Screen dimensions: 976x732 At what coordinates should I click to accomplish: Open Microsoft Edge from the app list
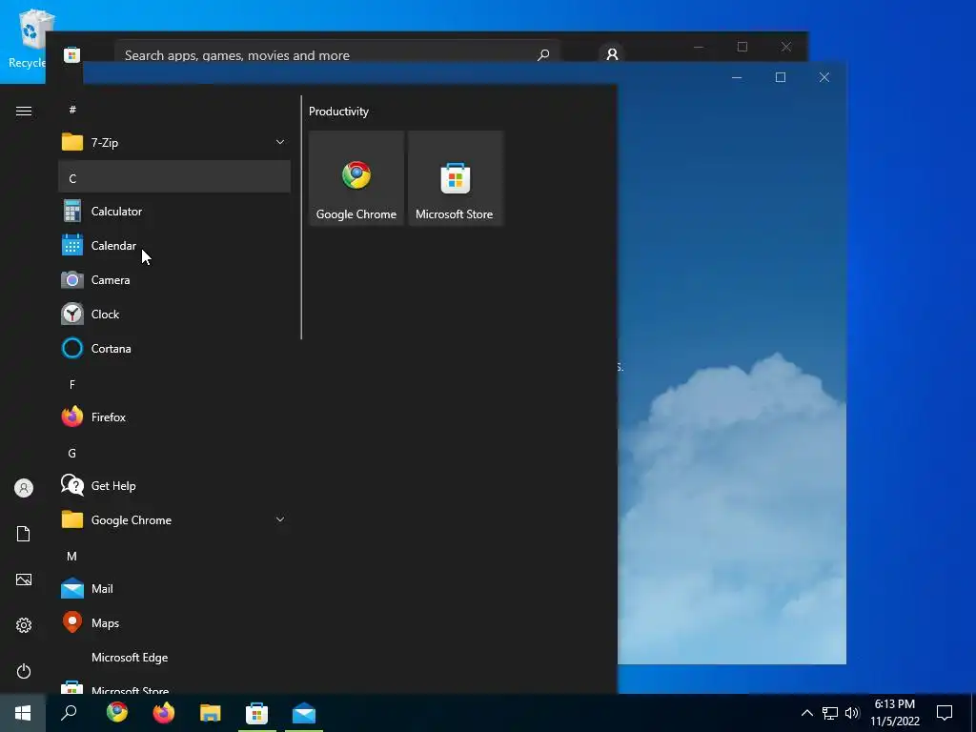(174, 658)
